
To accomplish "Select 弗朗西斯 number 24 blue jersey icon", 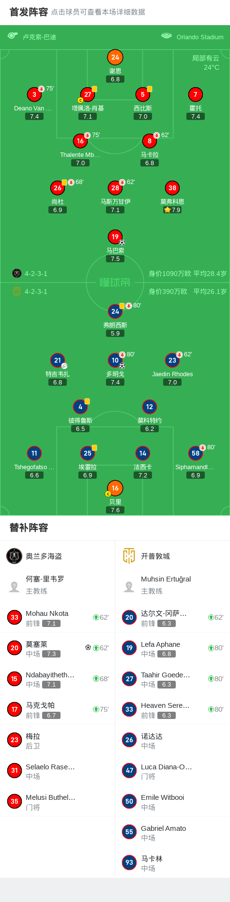I will click(115, 311).
